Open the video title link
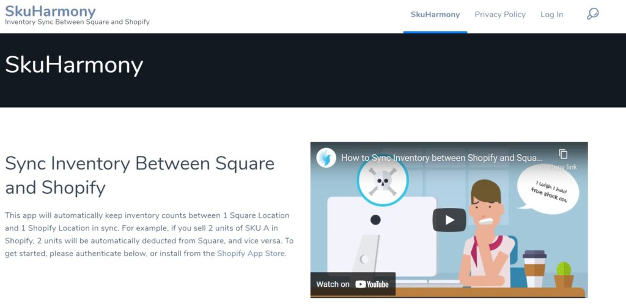Screen dimensions: 626x304 [x=442, y=158]
